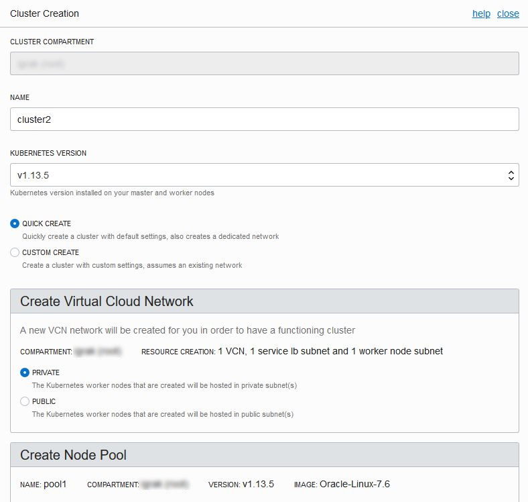Viewport: 528px width, 502px height.
Task: Click the Create Node Pool section header
Action: pyautogui.click(x=74, y=455)
